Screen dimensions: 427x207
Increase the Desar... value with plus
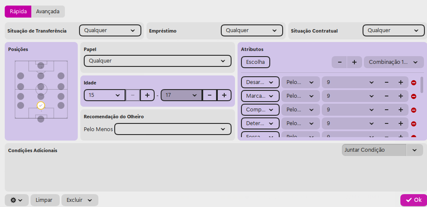click(401, 82)
